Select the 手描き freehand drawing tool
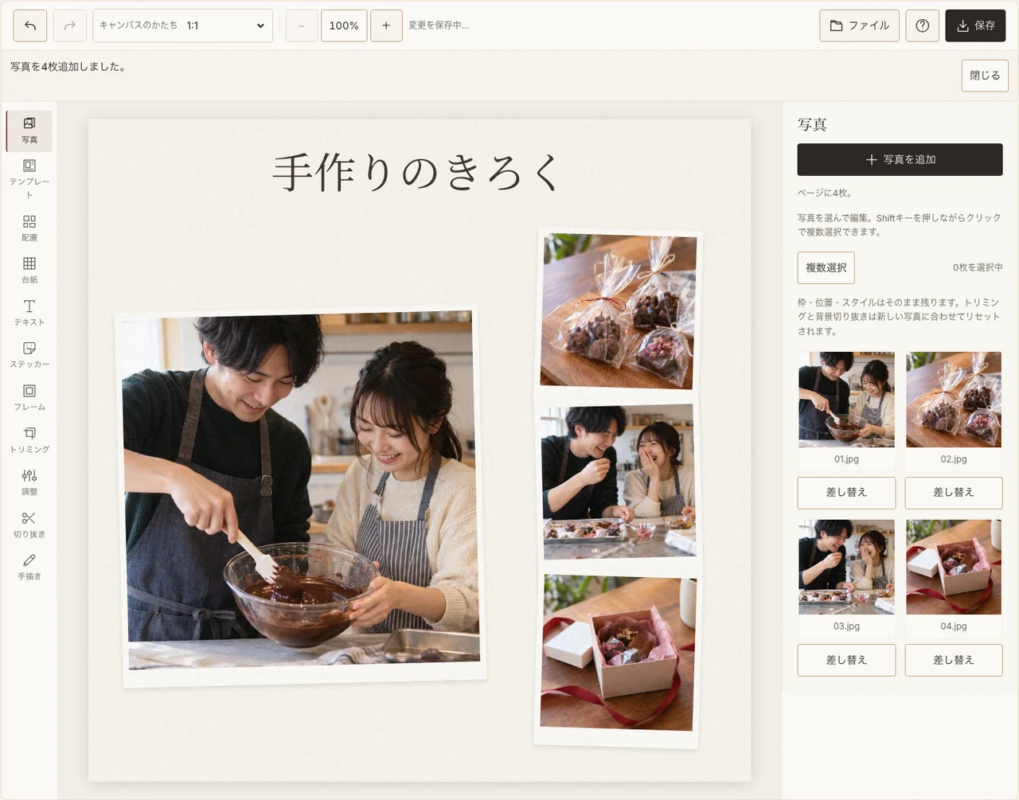 click(29, 567)
